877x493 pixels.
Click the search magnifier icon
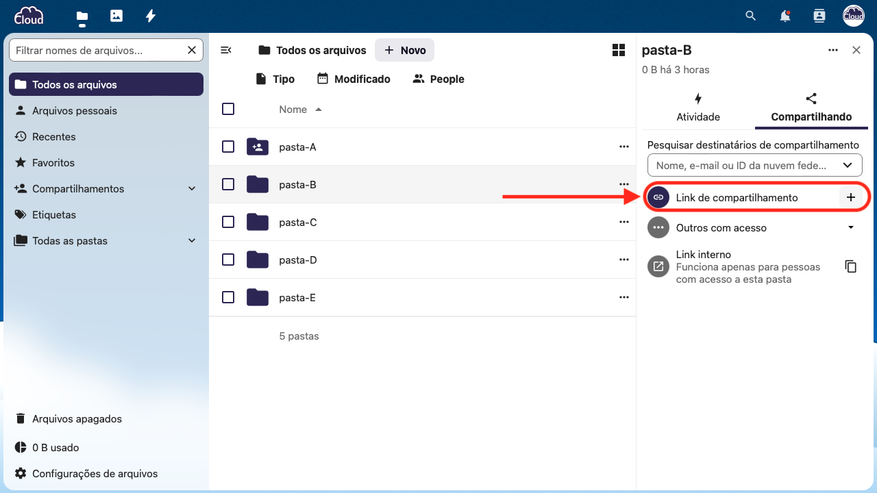pos(751,15)
